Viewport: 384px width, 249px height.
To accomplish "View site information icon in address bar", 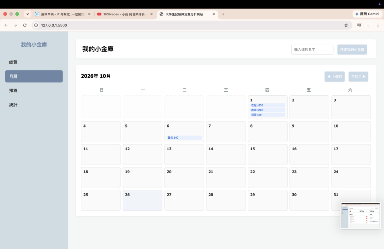I will tap(36, 25).
